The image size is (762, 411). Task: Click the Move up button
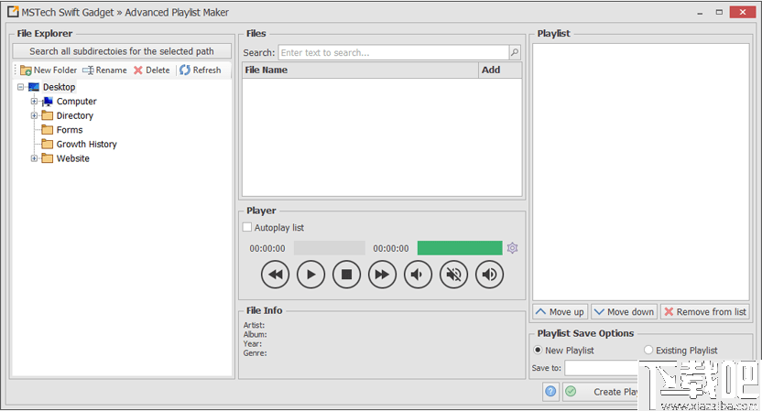(561, 312)
